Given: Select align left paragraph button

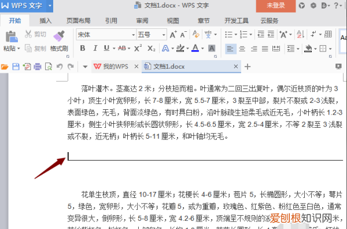Looking at the screenshot, I should 230,49.
